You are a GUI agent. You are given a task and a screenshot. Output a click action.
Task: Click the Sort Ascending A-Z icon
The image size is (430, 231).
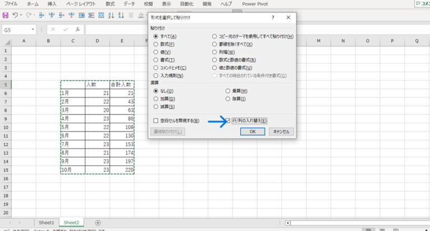pyautogui.click(x=111, y=15)
